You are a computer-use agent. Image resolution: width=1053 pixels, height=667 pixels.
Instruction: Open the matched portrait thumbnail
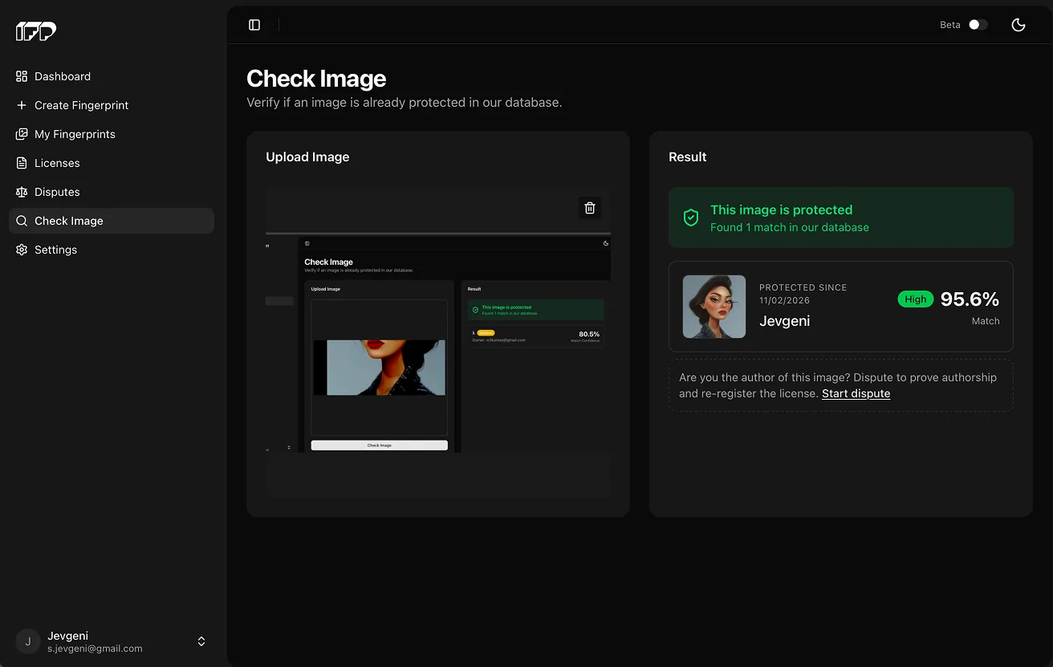[714, 307]
